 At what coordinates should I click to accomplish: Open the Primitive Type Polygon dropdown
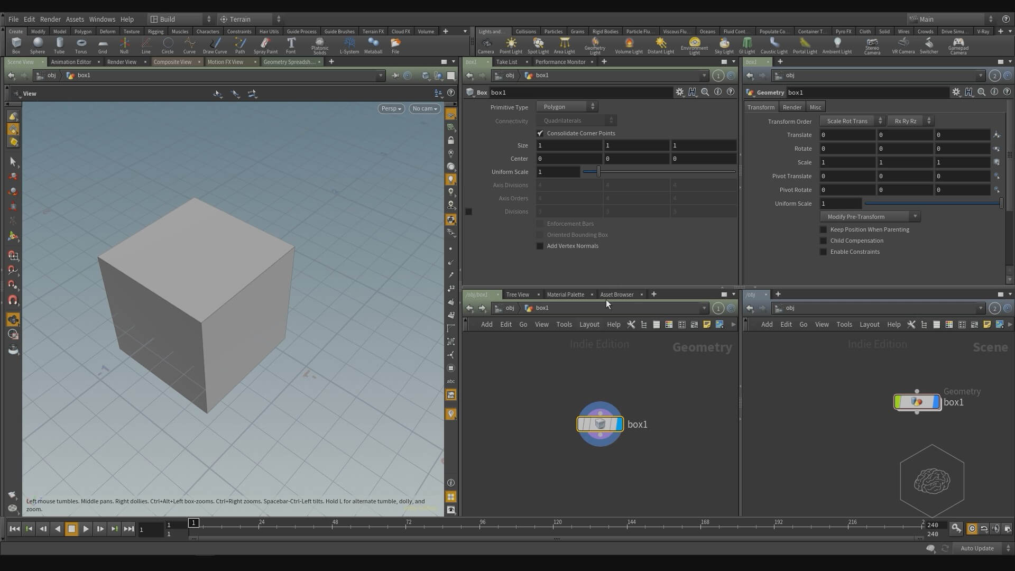coord(567,107)
